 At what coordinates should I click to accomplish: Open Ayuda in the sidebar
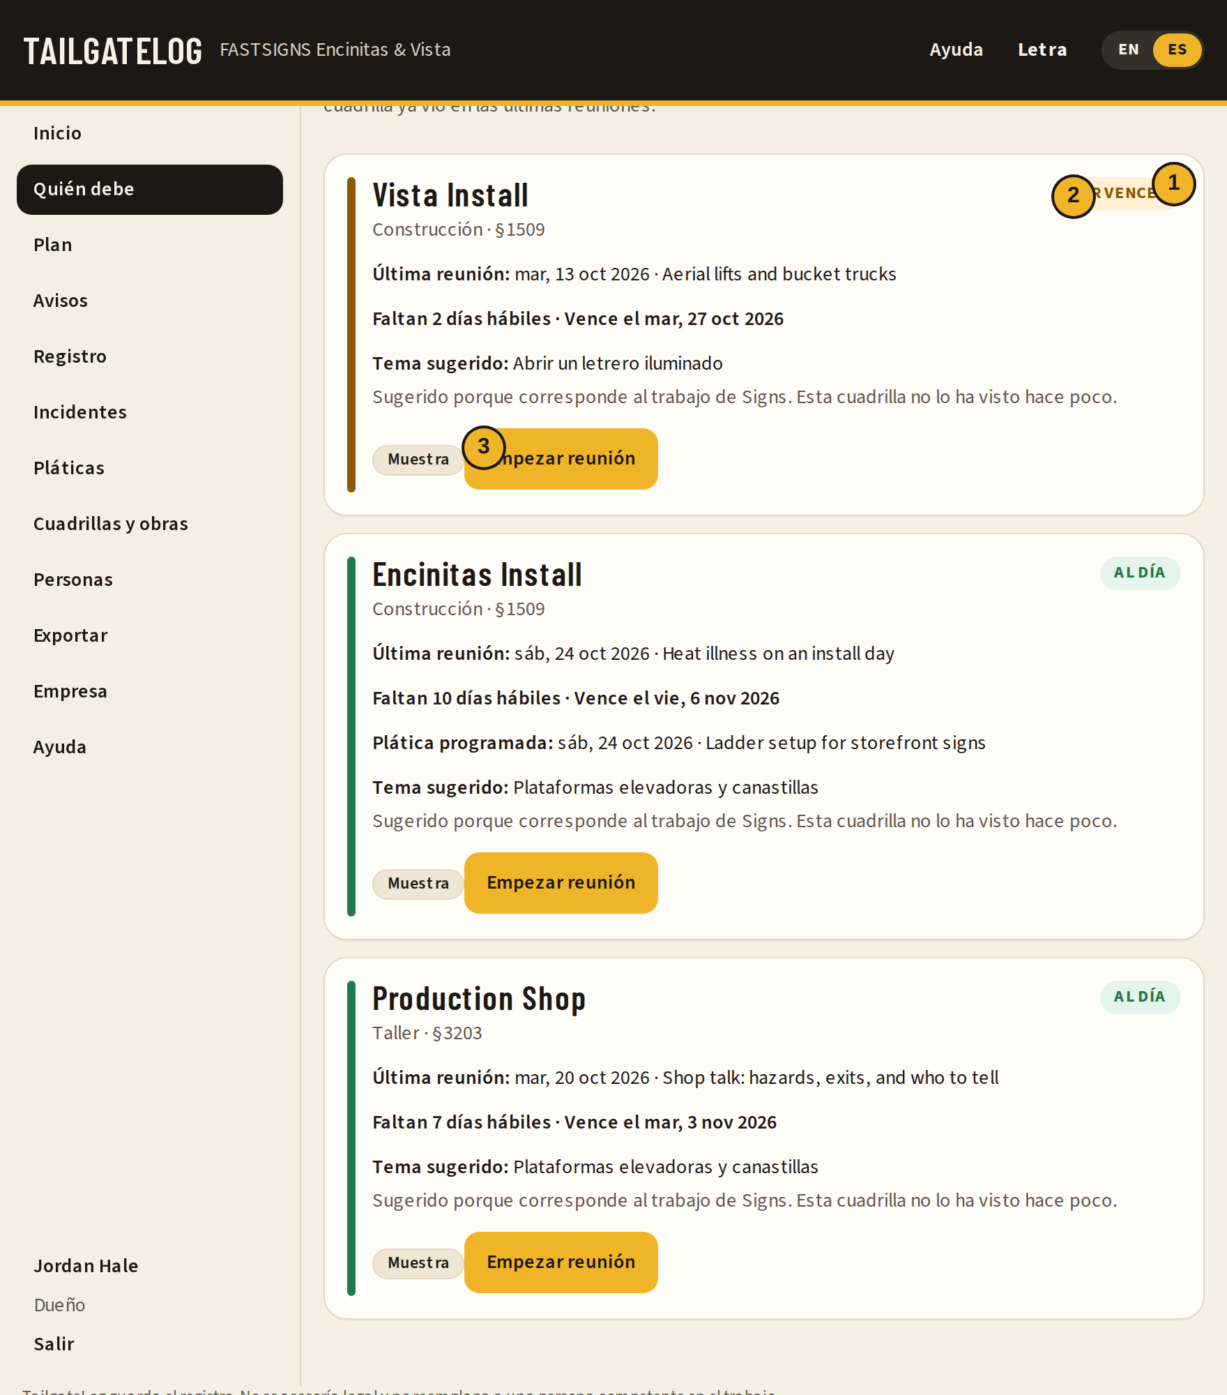pyautogui.click(x=150, y=747)
